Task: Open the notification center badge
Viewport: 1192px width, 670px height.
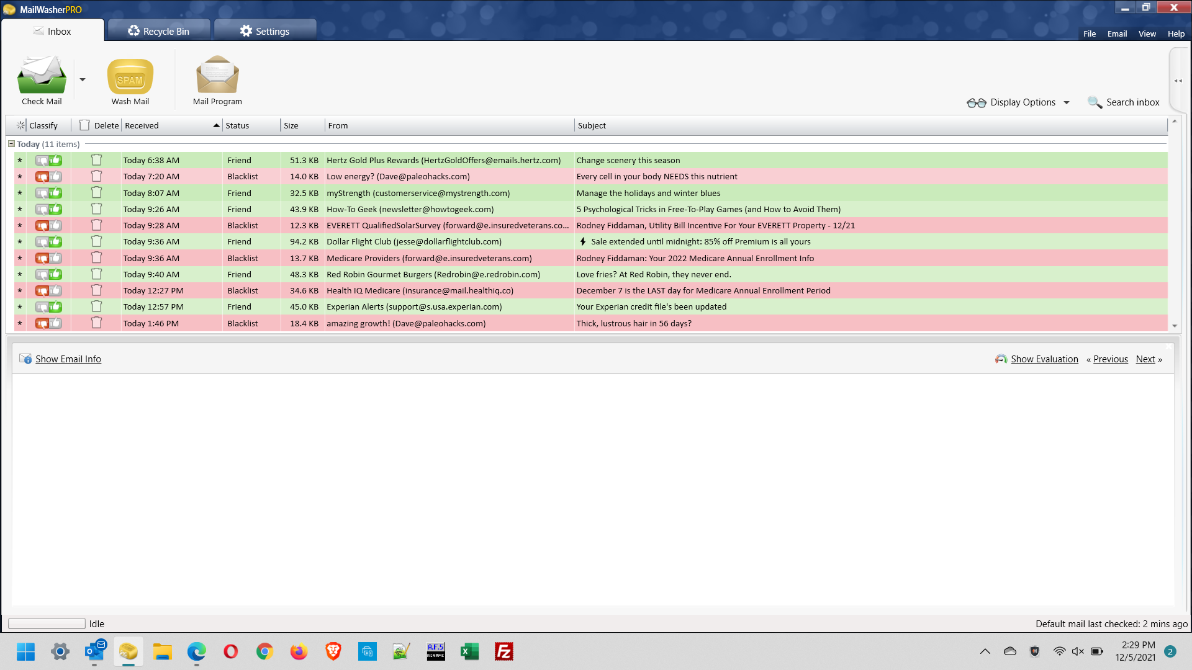Action: [1170, 651]
